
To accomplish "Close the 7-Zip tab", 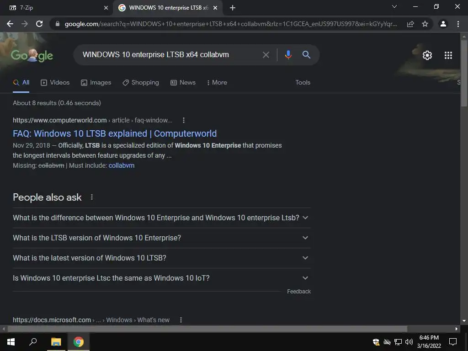I will 106,8.
